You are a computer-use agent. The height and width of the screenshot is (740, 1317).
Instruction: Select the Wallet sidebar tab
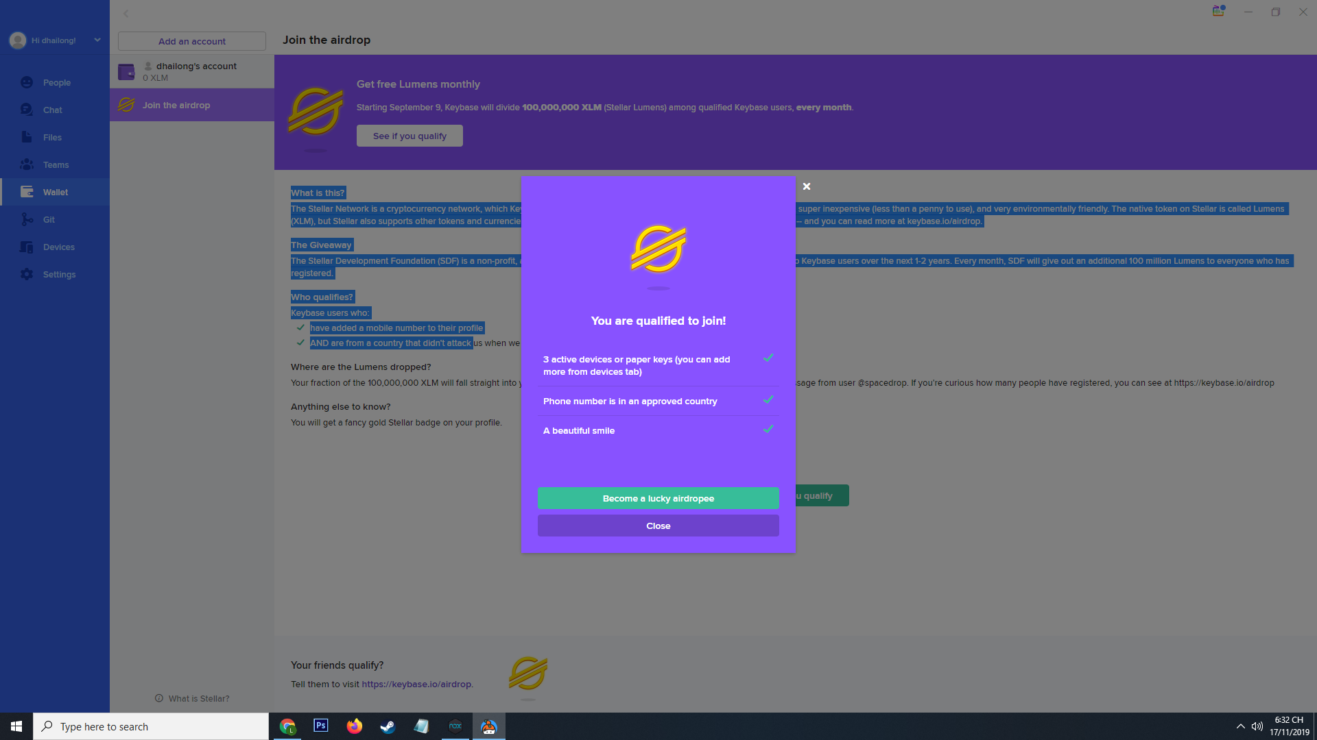(55, 192)
